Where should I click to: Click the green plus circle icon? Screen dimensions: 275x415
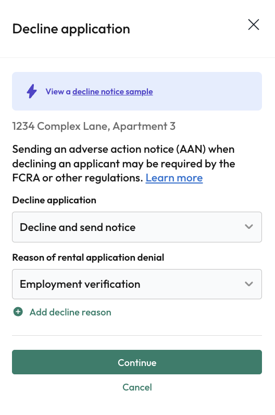click(x=18, y=312)
